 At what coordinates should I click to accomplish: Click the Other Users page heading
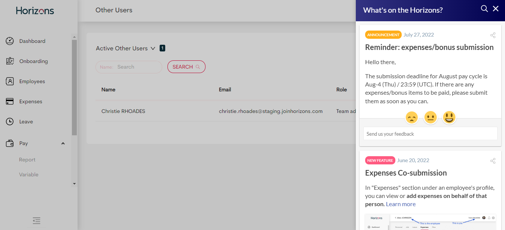(114, 10)
